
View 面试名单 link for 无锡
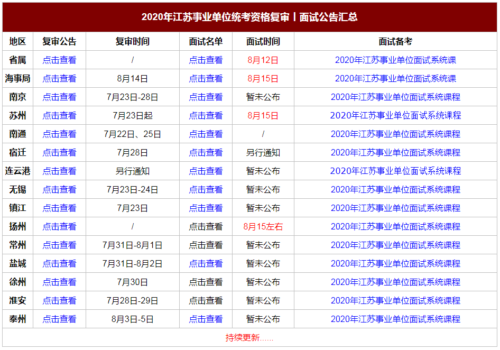click(206, 189)
